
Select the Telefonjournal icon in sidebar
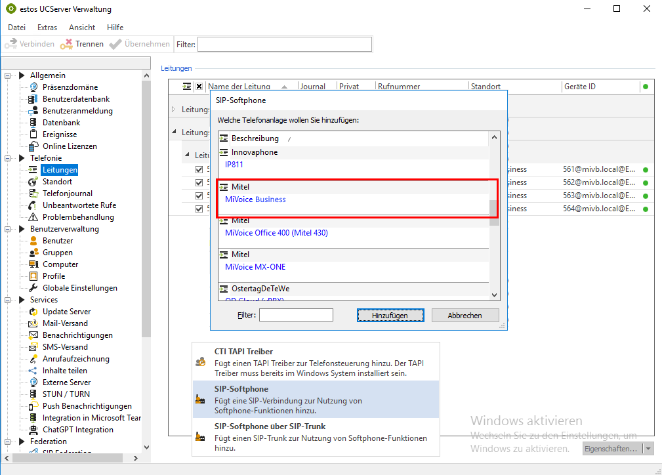[31, 193]
